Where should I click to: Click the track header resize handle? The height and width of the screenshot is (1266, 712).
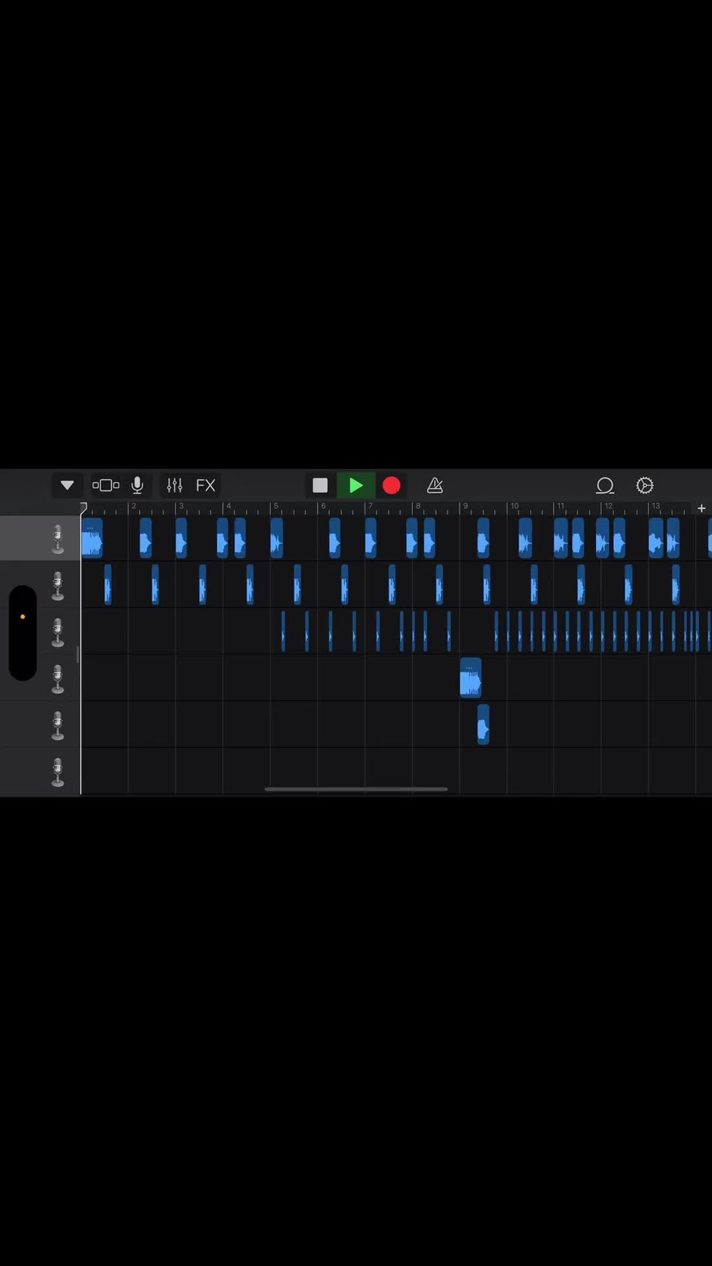coord(78,655)
